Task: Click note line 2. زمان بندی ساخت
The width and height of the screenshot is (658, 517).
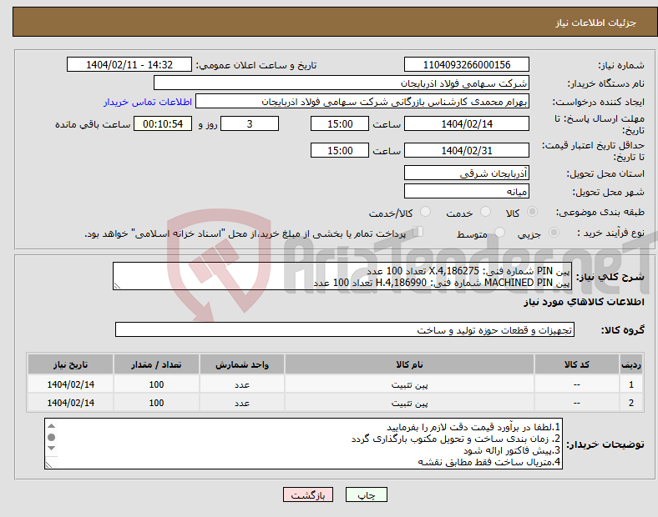Action: point(456,439)
